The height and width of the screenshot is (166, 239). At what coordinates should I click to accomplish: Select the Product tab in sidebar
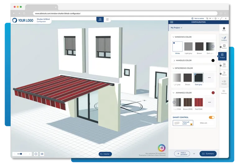[222, 56]
